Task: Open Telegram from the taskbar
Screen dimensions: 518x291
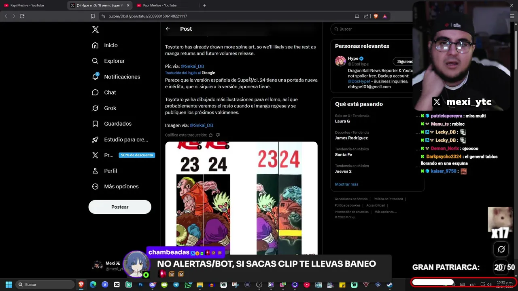Action: tap(176, 285)
